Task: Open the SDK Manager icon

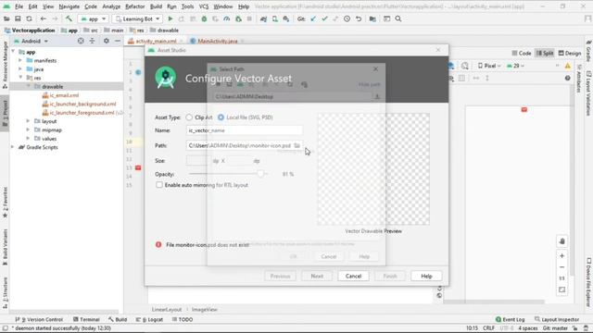Action: (x=286, y=18)
